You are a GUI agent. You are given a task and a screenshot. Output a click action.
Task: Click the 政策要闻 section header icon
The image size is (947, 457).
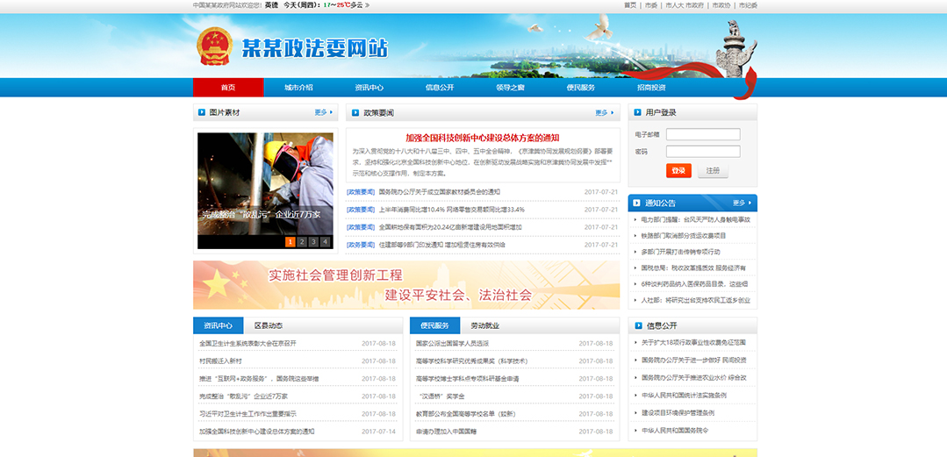[x=355, y=112]
